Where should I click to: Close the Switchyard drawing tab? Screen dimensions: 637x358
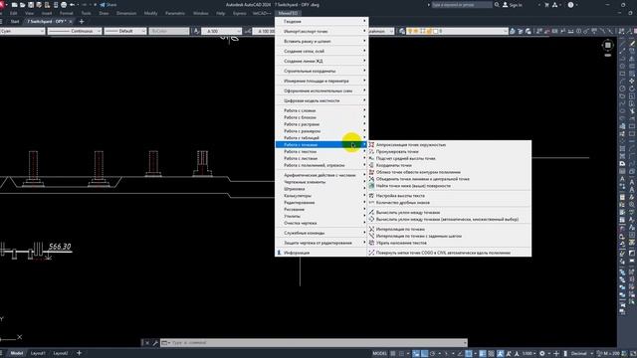(x=71, y=21)
